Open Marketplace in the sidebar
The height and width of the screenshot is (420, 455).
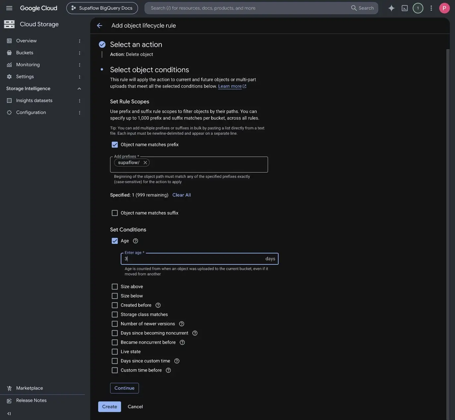(x=30, y=388)
